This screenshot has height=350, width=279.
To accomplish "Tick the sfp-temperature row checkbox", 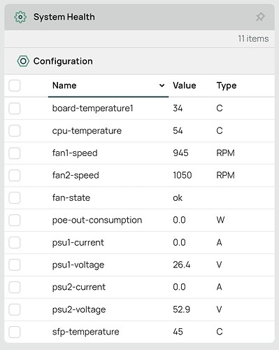I will [15, 332].
